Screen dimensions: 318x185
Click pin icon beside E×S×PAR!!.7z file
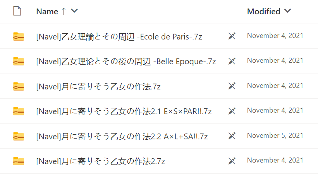232,111
